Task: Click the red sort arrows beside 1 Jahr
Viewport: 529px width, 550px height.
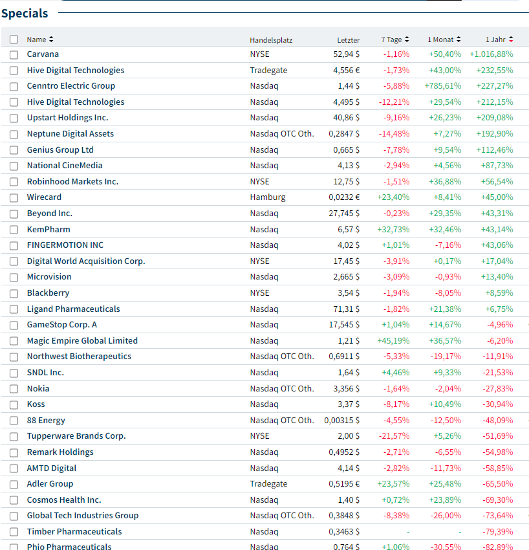Action: coord(511,39)
